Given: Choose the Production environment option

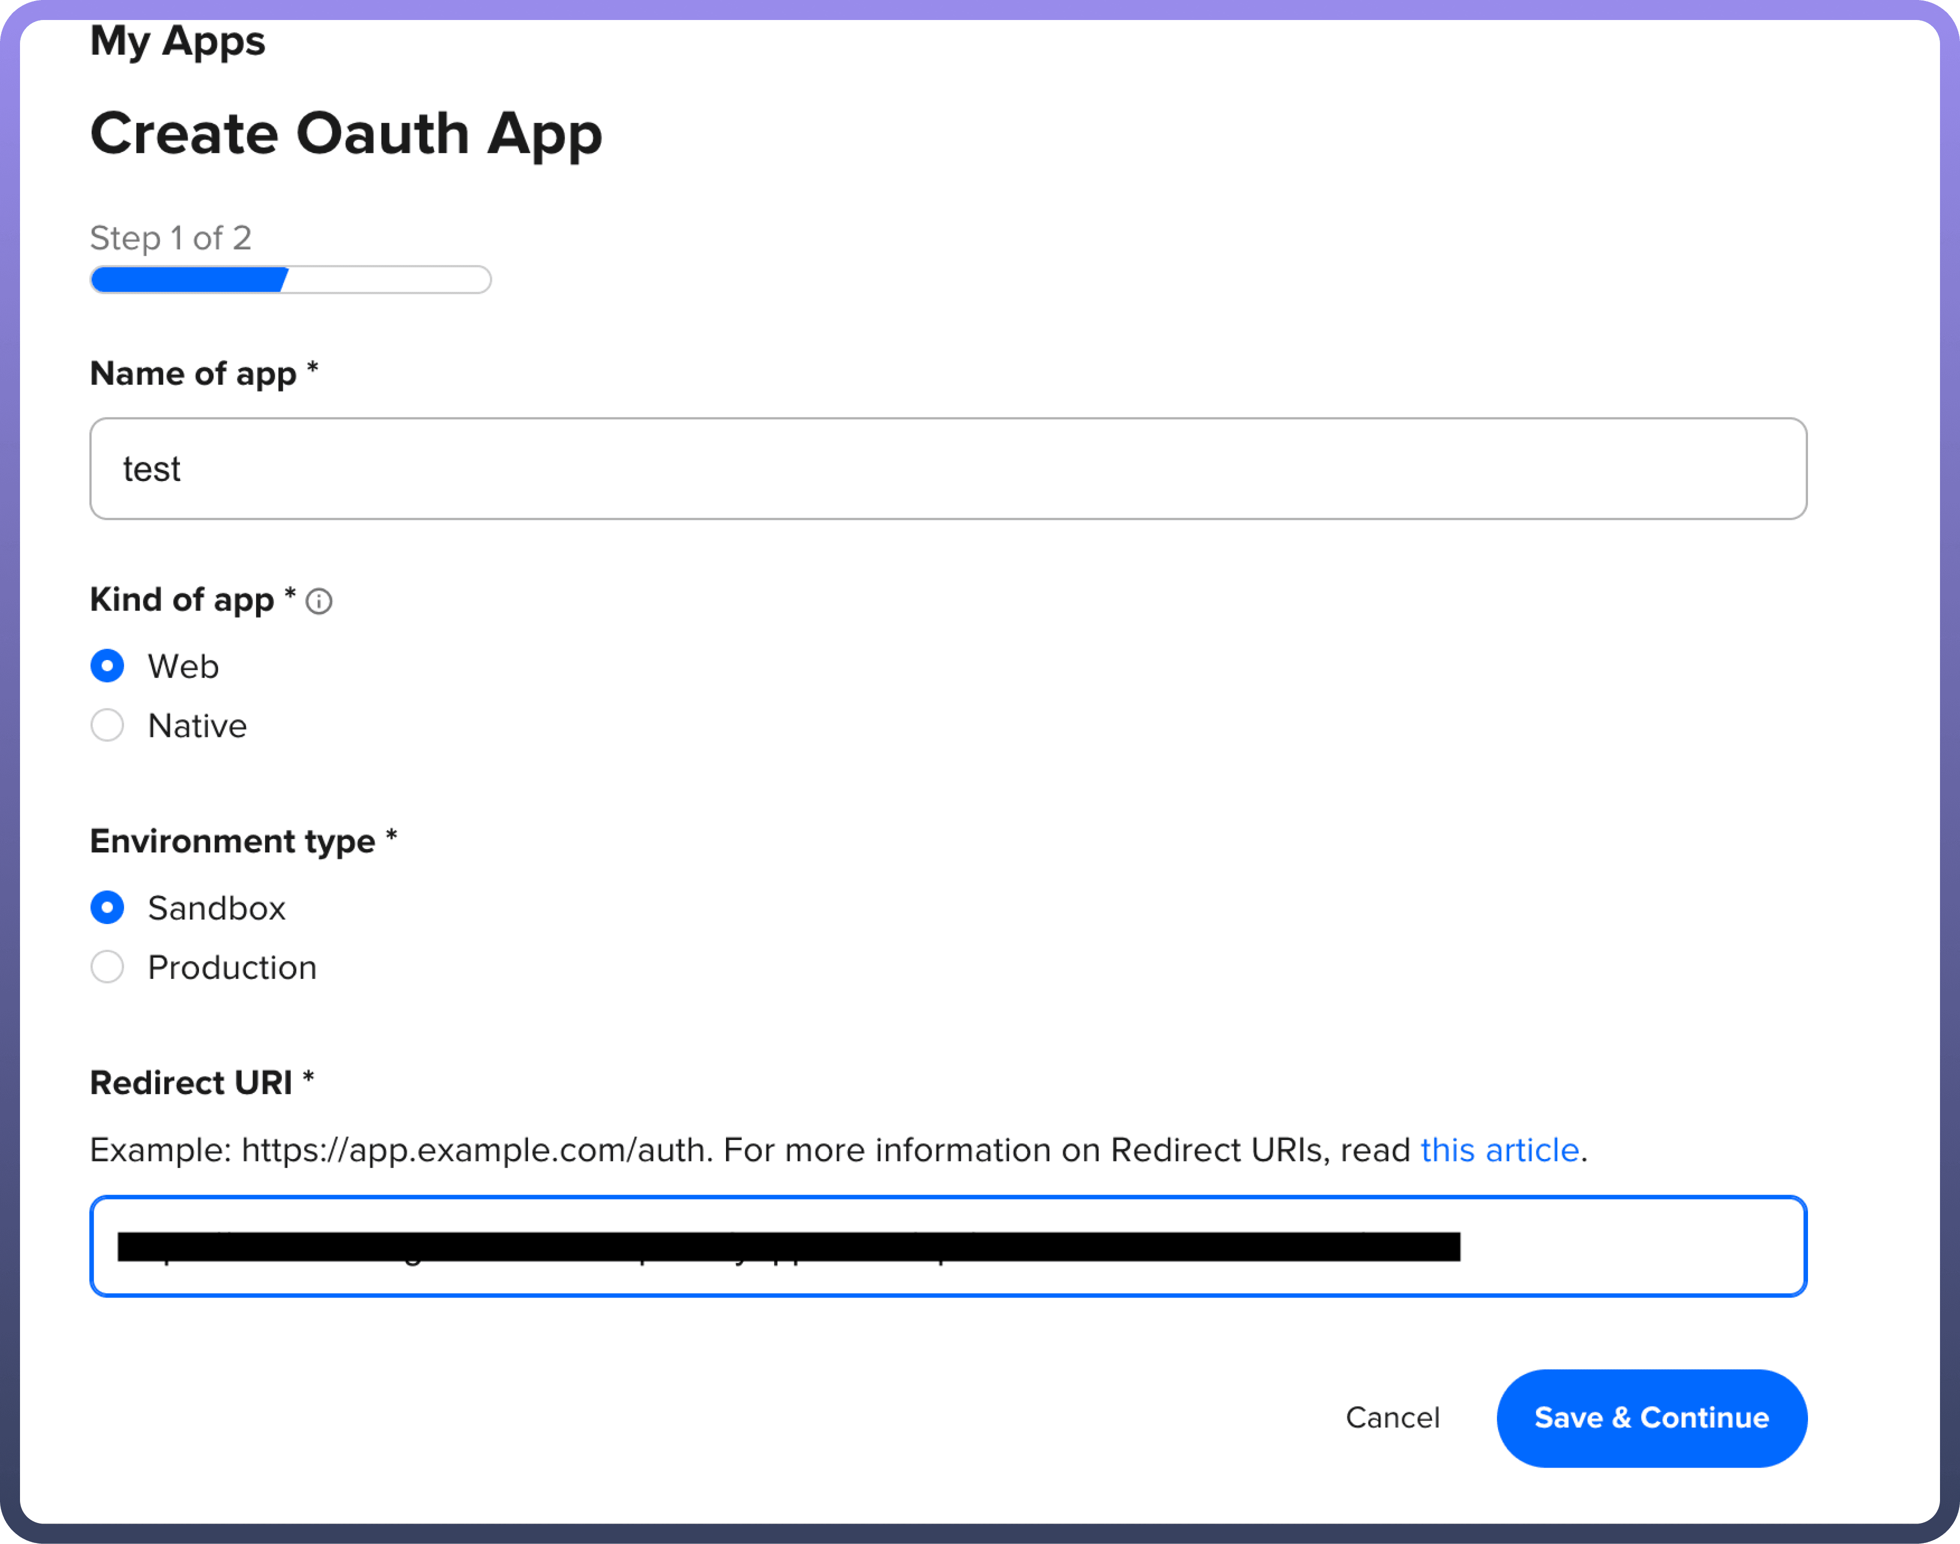Looking at the screenshot, I should (107, 967).
